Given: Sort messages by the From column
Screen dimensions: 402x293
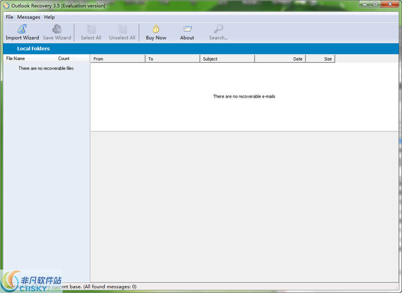Looking at the screenshot, I should pos(118,59).
